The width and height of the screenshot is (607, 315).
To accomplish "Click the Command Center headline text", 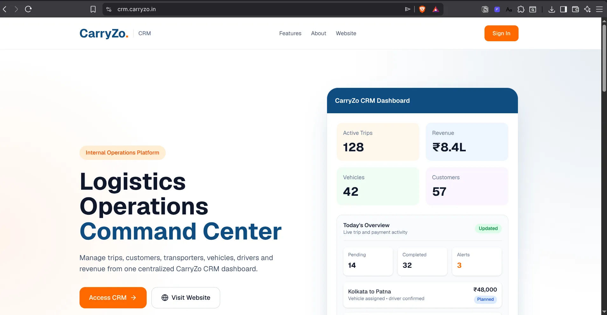I will tap(181, 231).
